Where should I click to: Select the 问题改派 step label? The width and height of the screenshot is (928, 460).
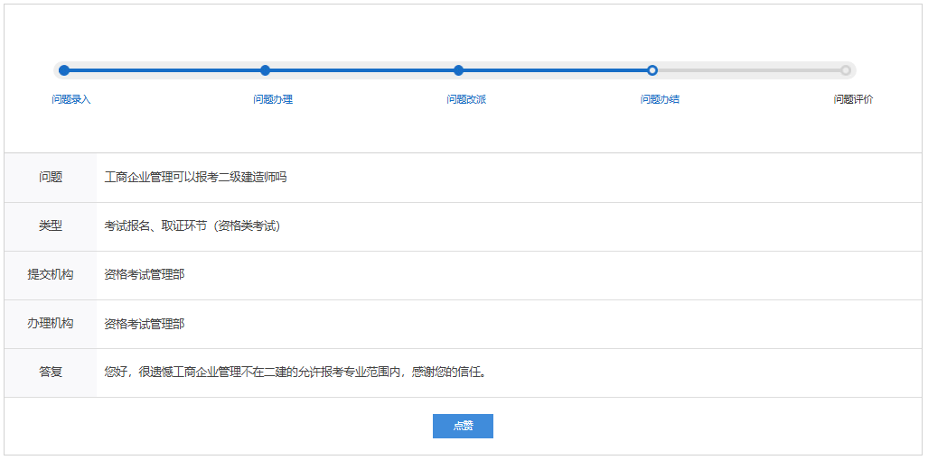click(466, 99)
